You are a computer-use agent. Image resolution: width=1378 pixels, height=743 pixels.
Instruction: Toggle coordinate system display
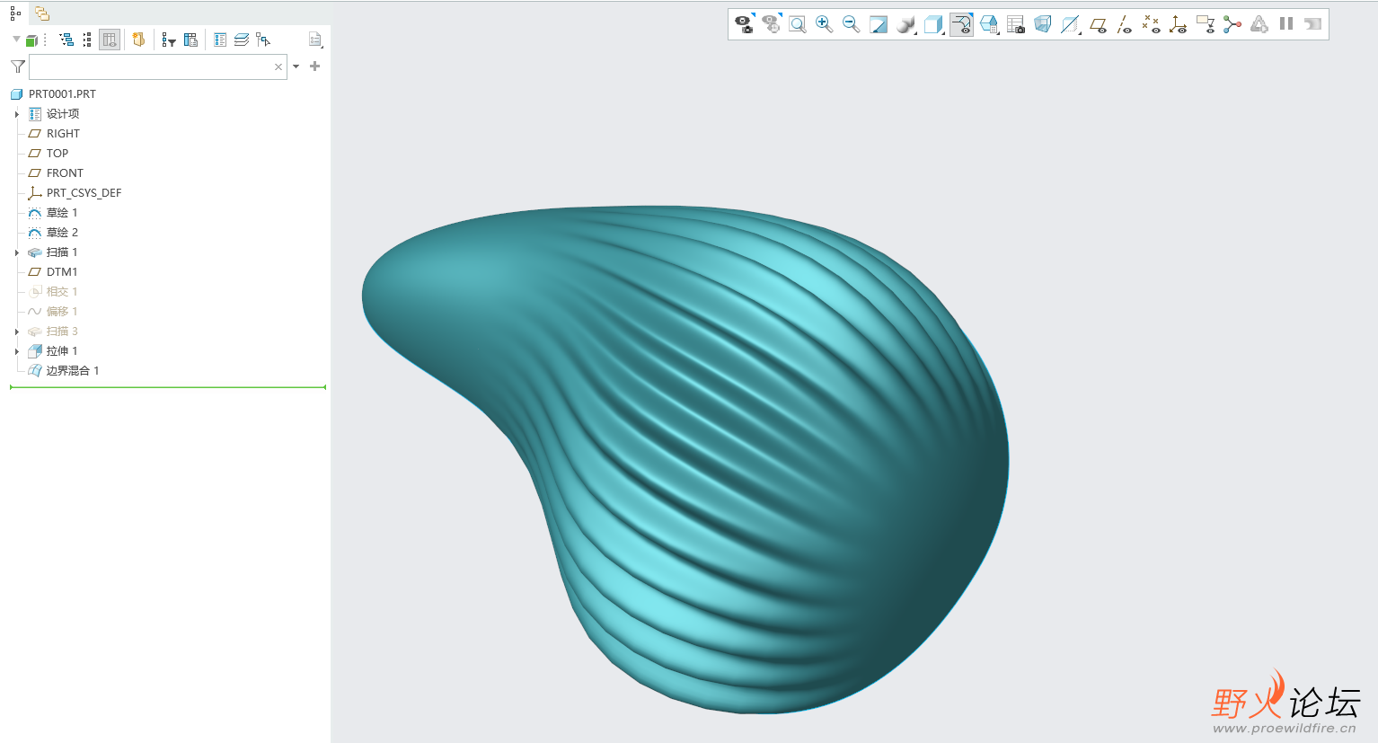1179,24
